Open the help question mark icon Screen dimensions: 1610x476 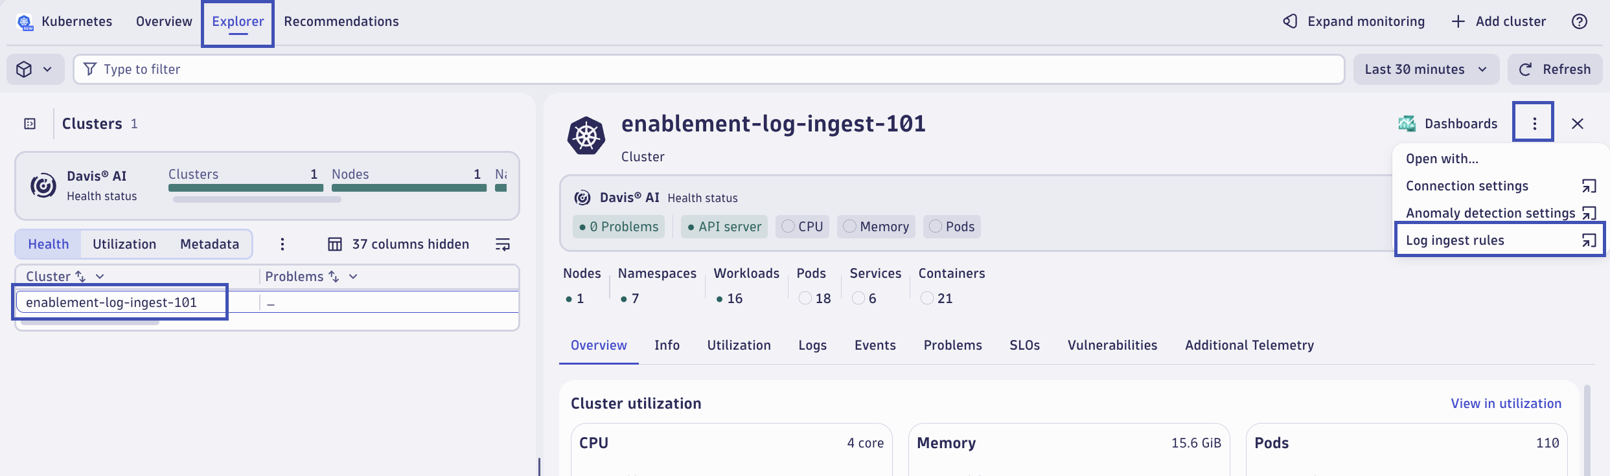tap(1580, 21)
